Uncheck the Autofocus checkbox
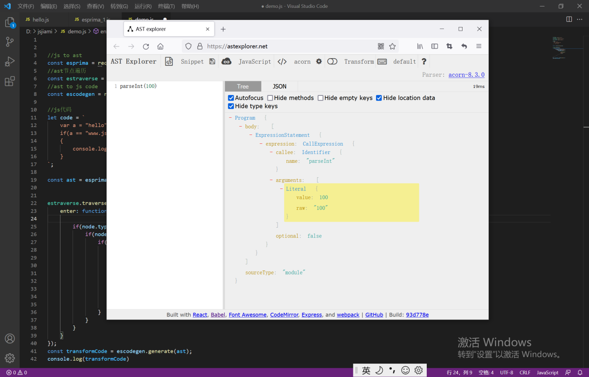589x377 pixels. [x=231, y=98]
